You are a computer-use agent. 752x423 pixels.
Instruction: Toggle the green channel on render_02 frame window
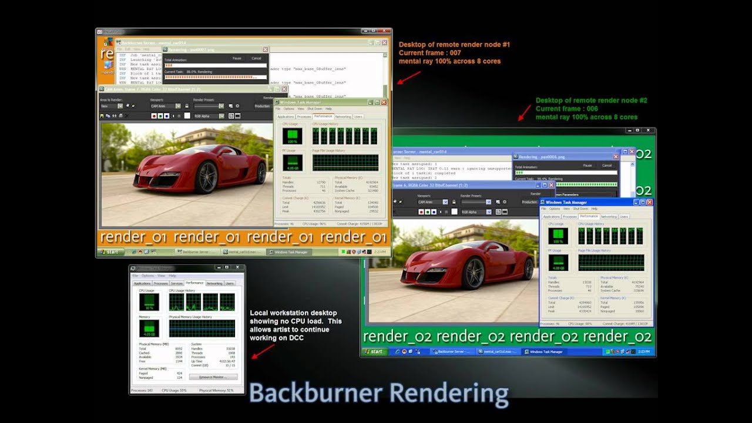(428, 212)
